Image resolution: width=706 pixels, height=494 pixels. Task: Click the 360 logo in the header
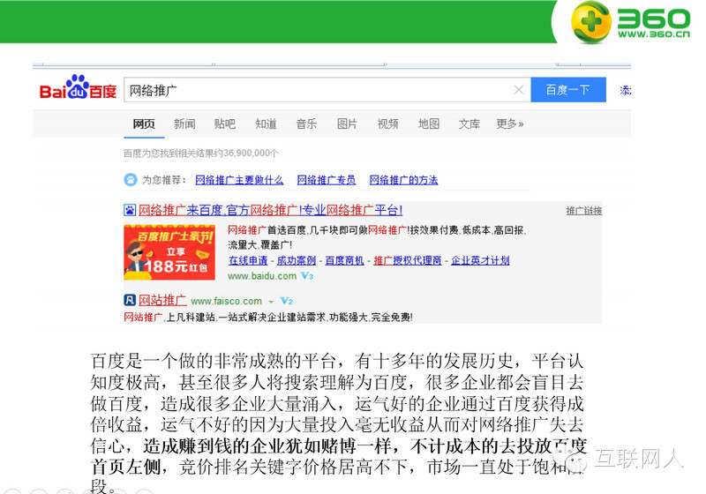point(629,23)
